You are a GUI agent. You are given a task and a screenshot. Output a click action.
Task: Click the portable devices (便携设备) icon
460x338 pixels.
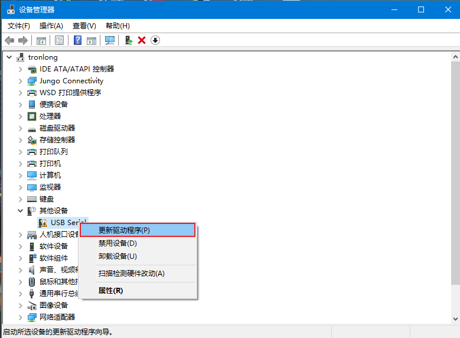(32, 105)
